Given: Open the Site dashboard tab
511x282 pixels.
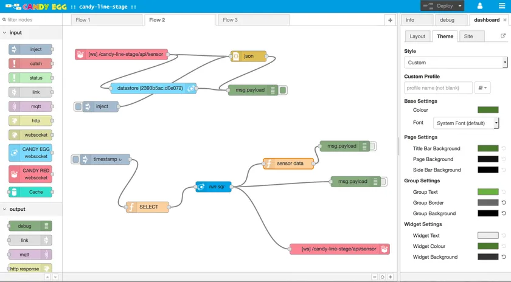Looking at the screenshot, I should [471, 36].
